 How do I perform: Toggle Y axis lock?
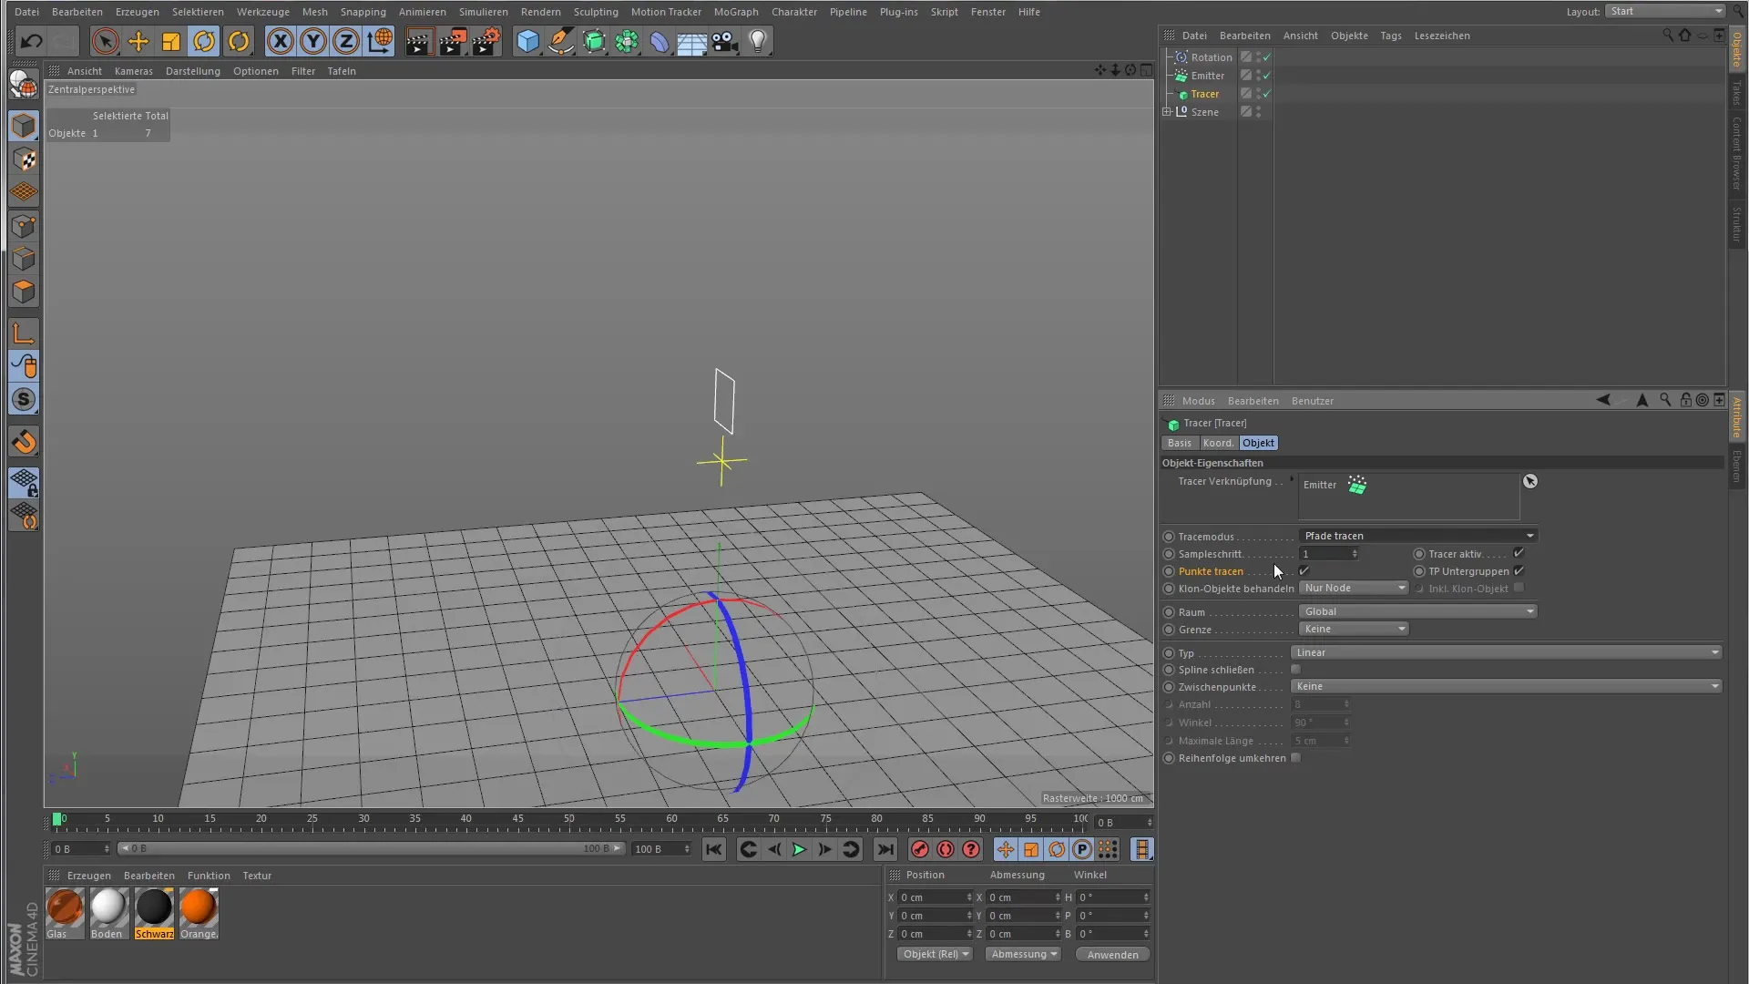(313, 41)
